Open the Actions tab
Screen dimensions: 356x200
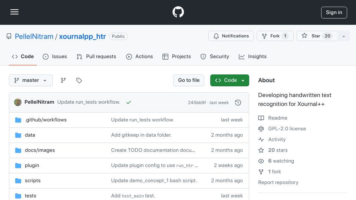click(139, 56)
